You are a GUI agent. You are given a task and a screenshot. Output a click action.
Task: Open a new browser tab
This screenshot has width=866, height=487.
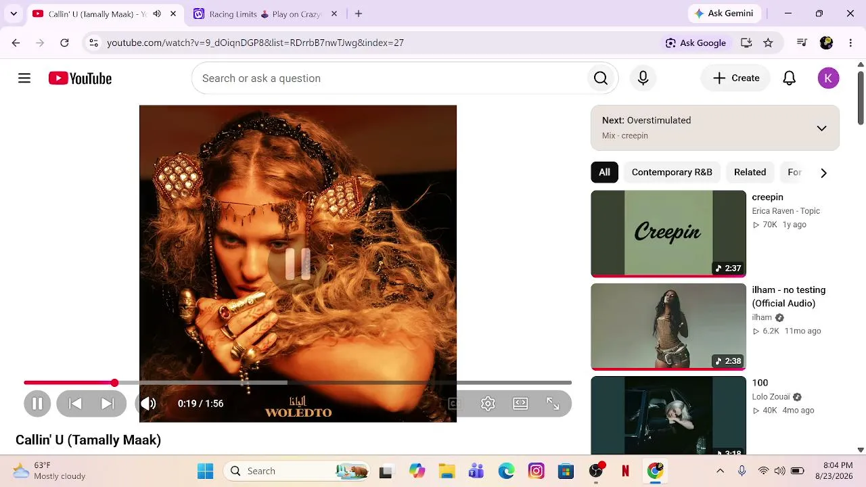point(359,14)
